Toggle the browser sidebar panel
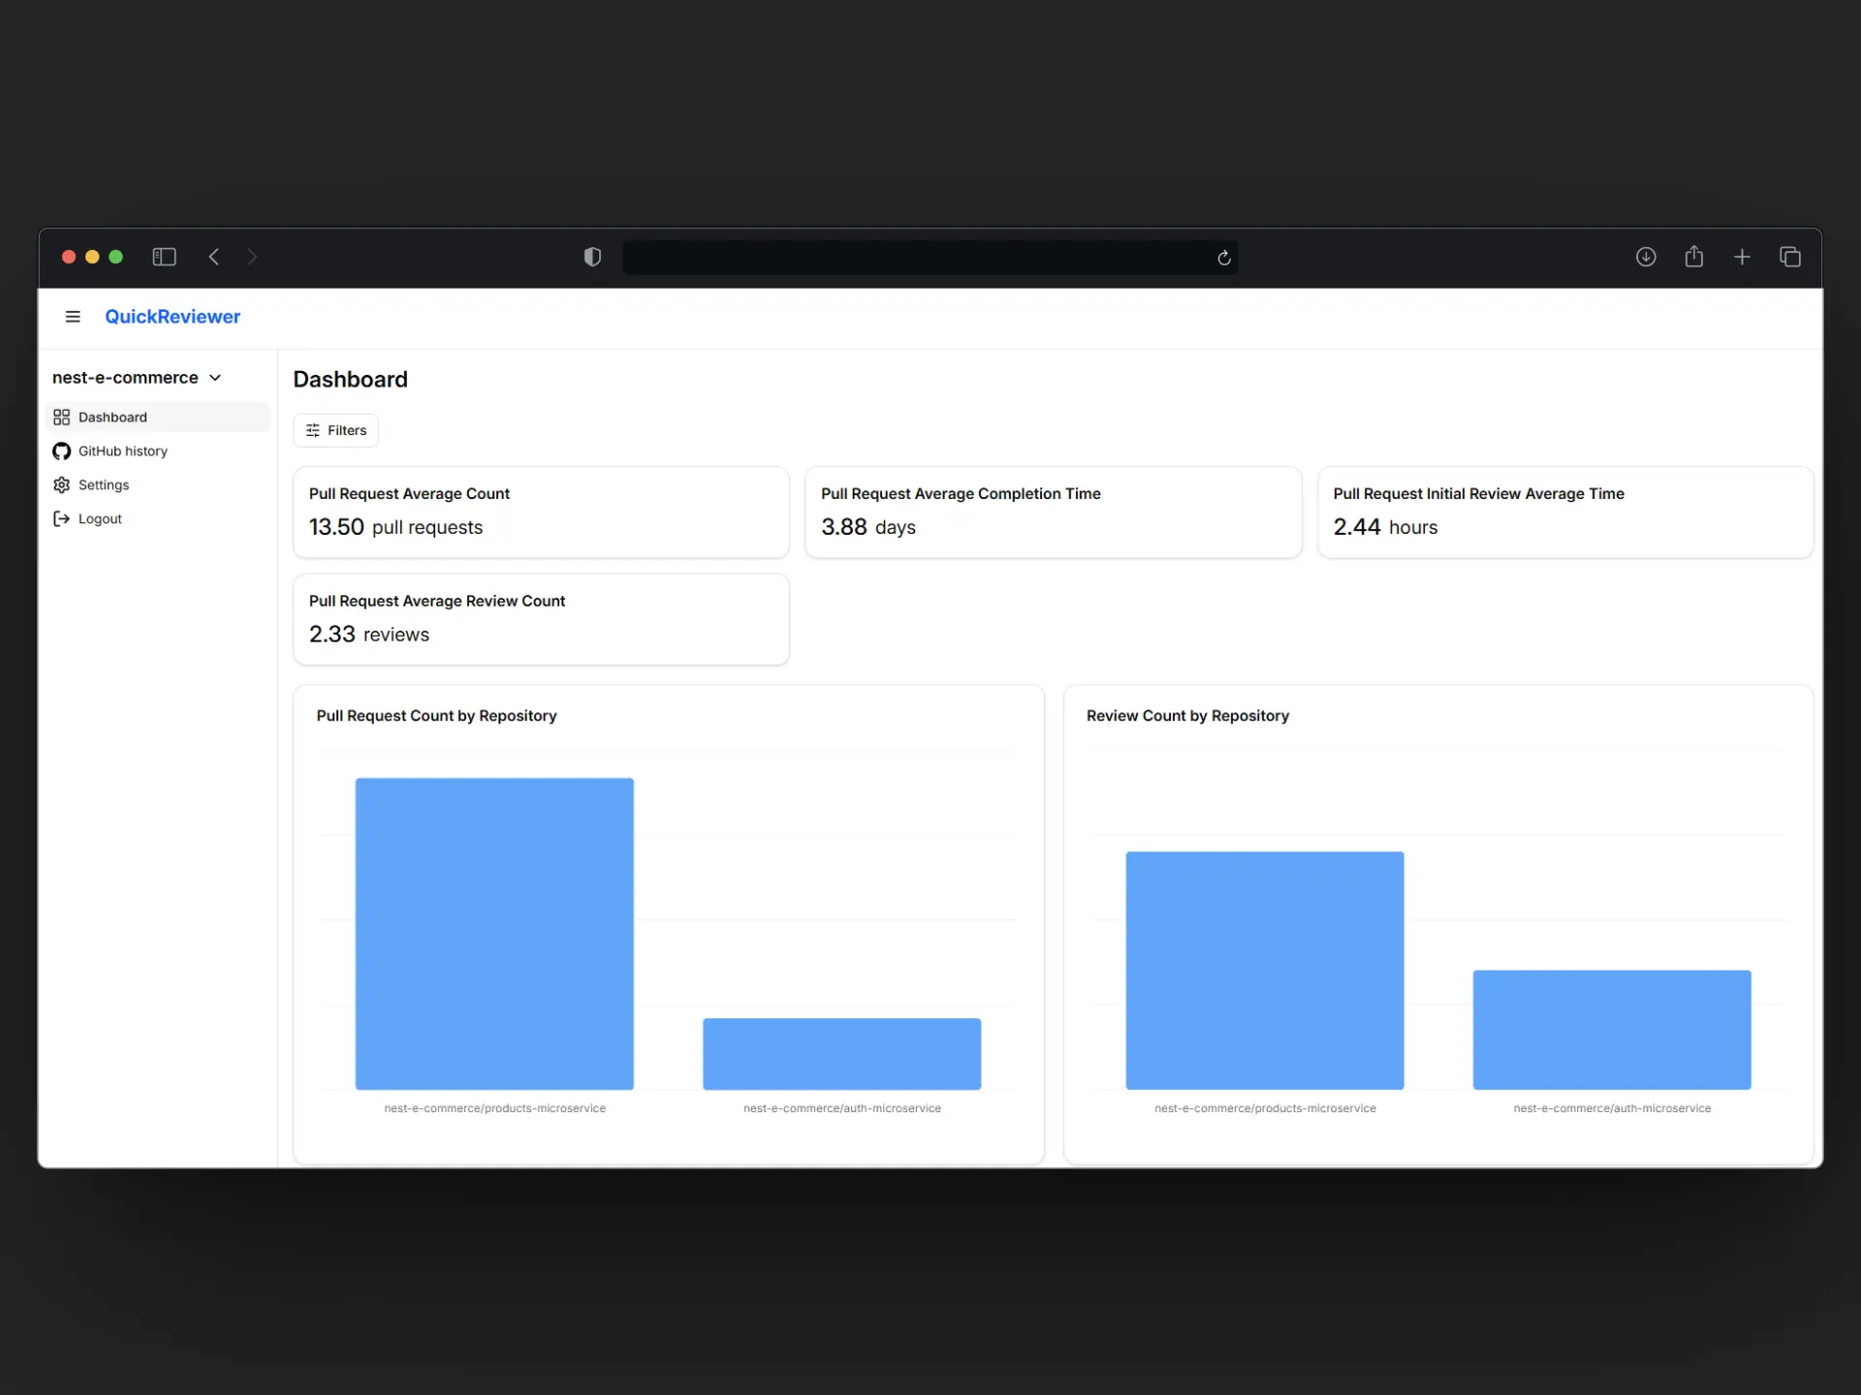Image resolution: width=1861 pixels, height=1395 pixels. coord(164,257)
